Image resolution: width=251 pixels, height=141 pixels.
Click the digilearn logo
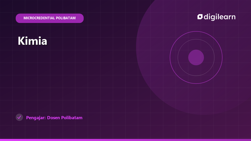(x=216, y=17)
